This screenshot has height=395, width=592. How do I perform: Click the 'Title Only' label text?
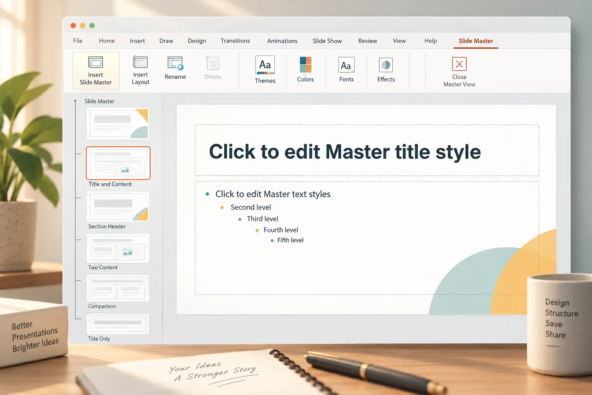(x=99, y=339)
